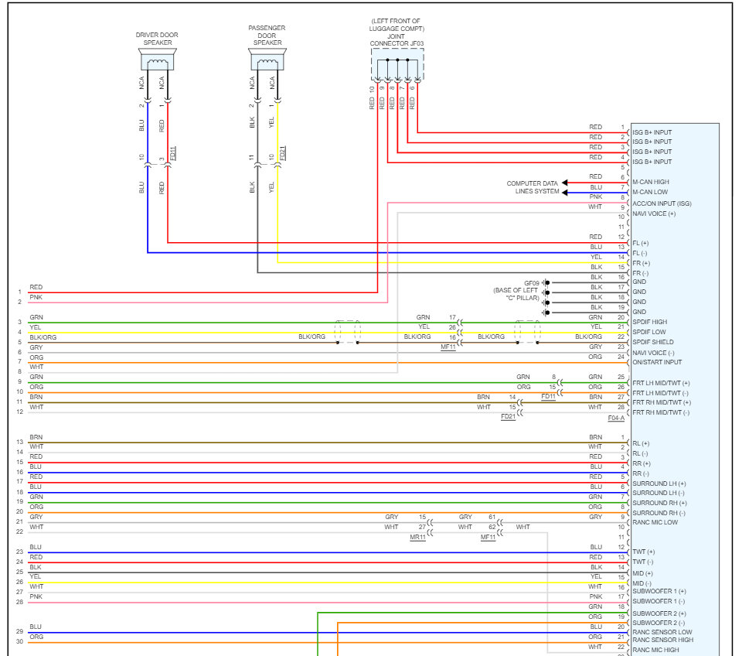Viewport: 742px width, 656px height.
Task: Select the FRT RH MID/TWT (+) label
Action: point(662,402)
